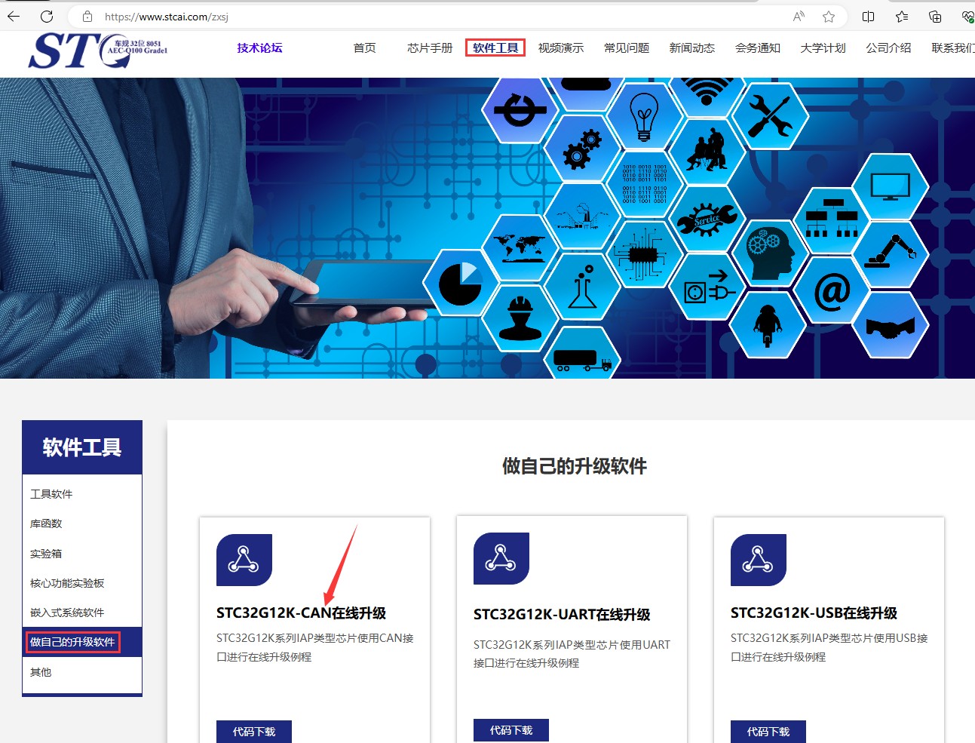This screenshot has height=743, width=975.
Task: Click the org chart hexagon icon
Action: coord(832,220)
